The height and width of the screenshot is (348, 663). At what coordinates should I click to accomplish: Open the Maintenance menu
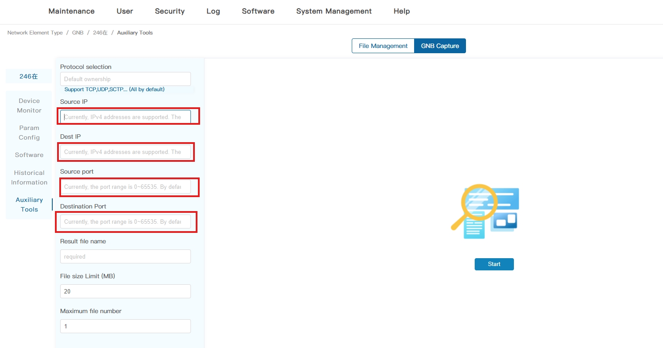pos(71,11)
